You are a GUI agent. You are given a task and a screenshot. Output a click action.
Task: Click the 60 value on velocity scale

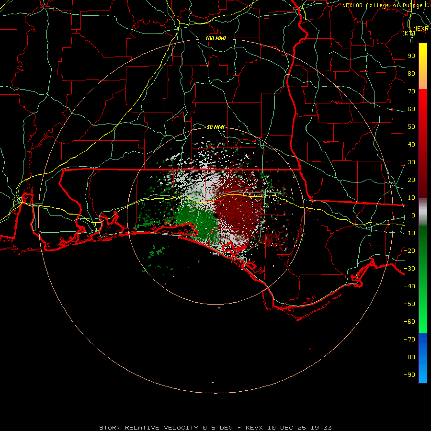pyautogui.click(x=411, y=109)
